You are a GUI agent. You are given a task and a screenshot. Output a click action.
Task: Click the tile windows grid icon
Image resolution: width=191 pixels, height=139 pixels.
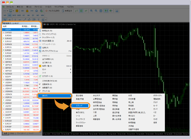101,11
